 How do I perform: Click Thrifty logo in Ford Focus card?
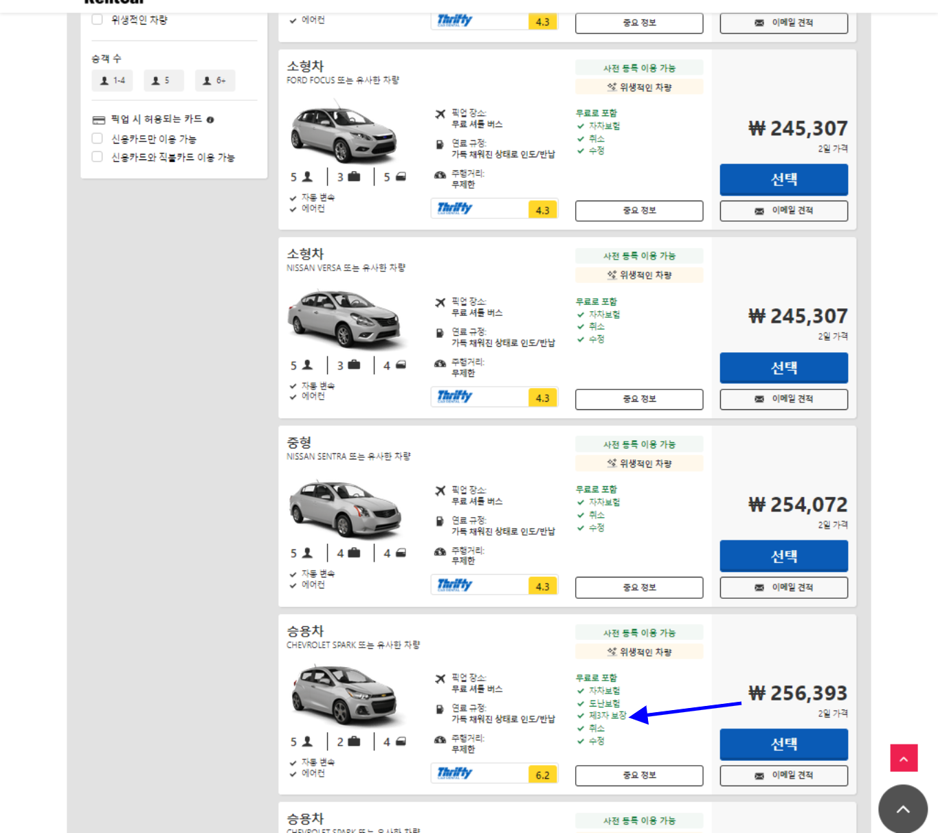[455, 208]
